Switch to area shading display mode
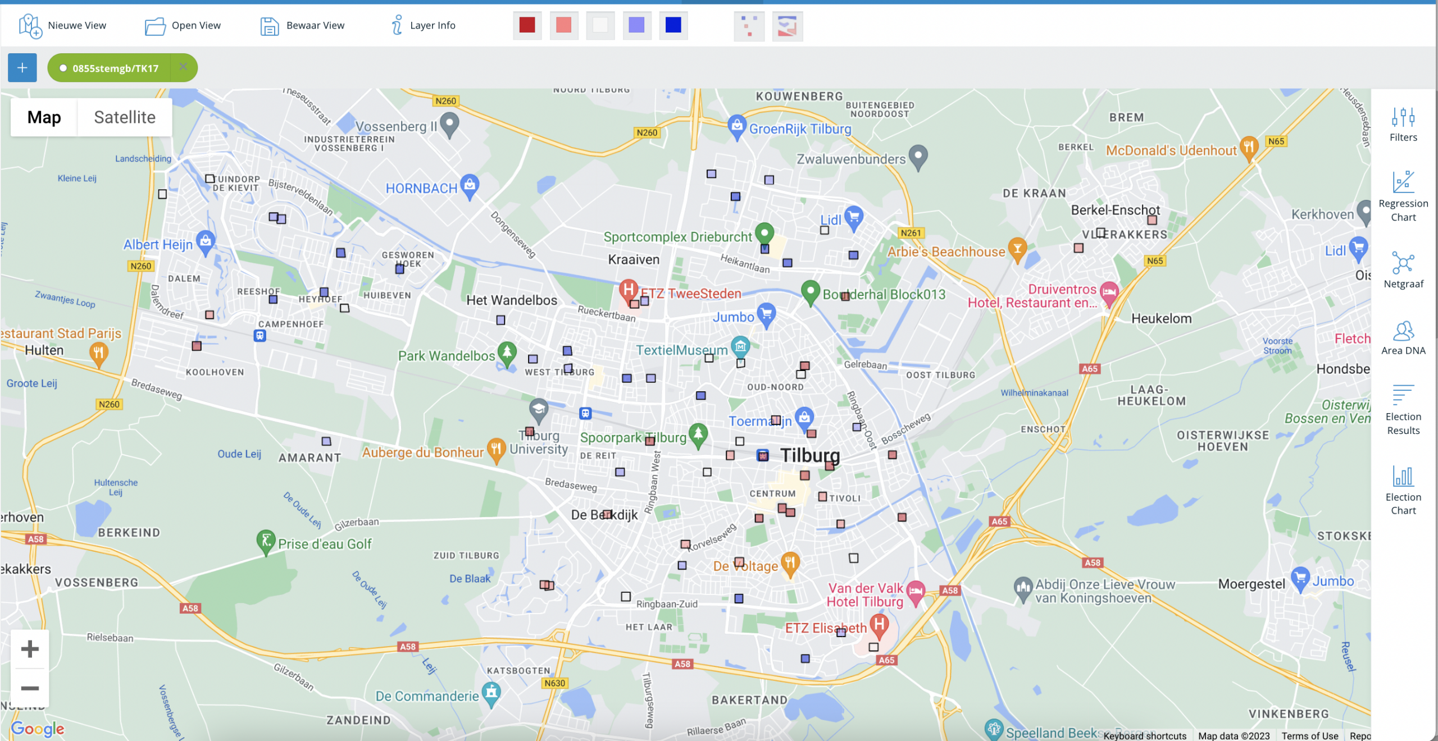This screenshot has width=1438, height=741. click(x=787, y=26)
